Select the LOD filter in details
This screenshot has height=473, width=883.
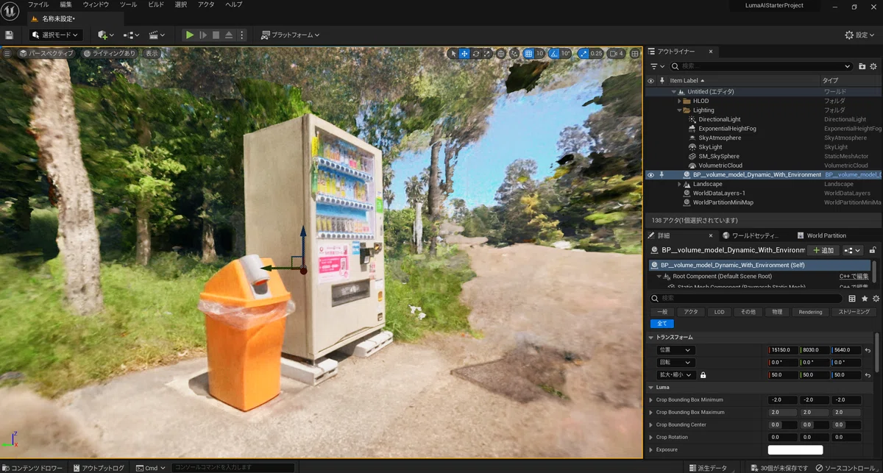719,312
